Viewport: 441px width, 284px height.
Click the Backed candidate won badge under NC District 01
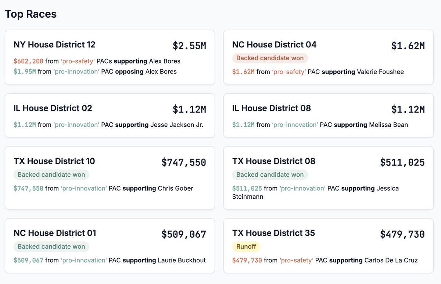[51, 247]
